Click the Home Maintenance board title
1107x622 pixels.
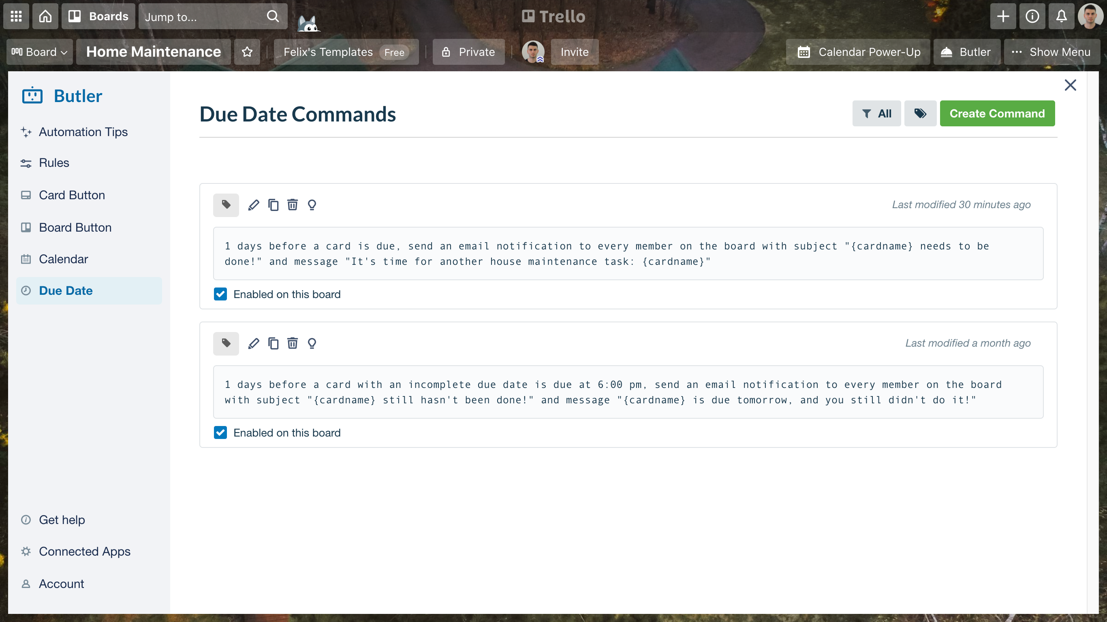[154, 52]
